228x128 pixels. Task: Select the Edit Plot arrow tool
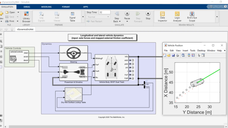point(199,55)
